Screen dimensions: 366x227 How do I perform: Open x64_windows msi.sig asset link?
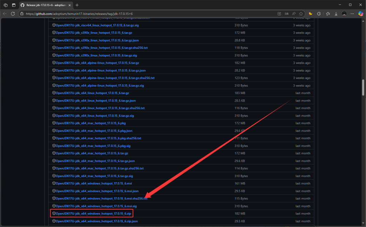pos(96,206)
